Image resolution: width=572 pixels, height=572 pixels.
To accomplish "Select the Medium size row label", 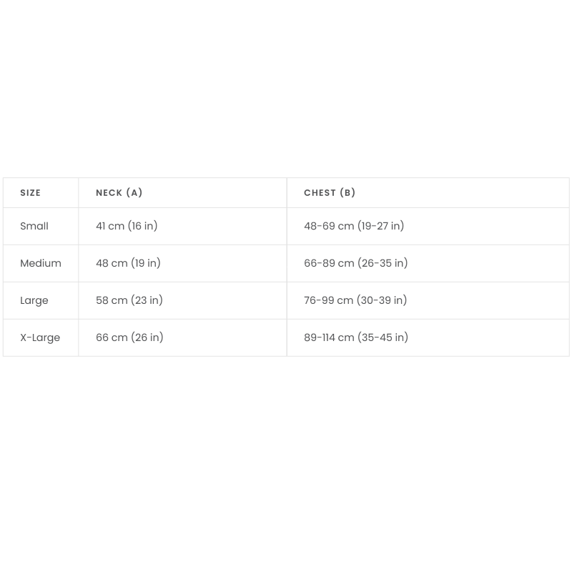I will pyautogui.click(x=41, y=263).
